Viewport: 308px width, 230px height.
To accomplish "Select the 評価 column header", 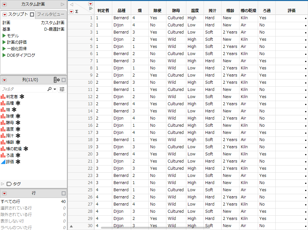I will 291,11.
